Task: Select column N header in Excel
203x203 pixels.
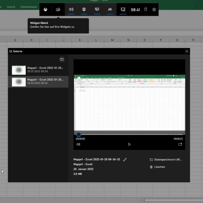Action: [128, 40]
